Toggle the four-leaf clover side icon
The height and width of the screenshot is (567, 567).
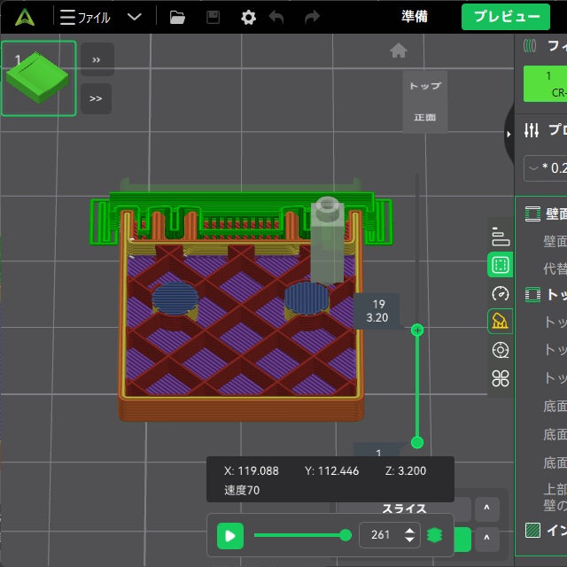(501, 379)
